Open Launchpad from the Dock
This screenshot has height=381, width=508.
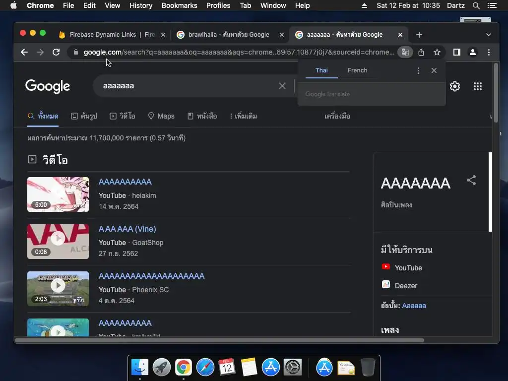coord(162,368)
